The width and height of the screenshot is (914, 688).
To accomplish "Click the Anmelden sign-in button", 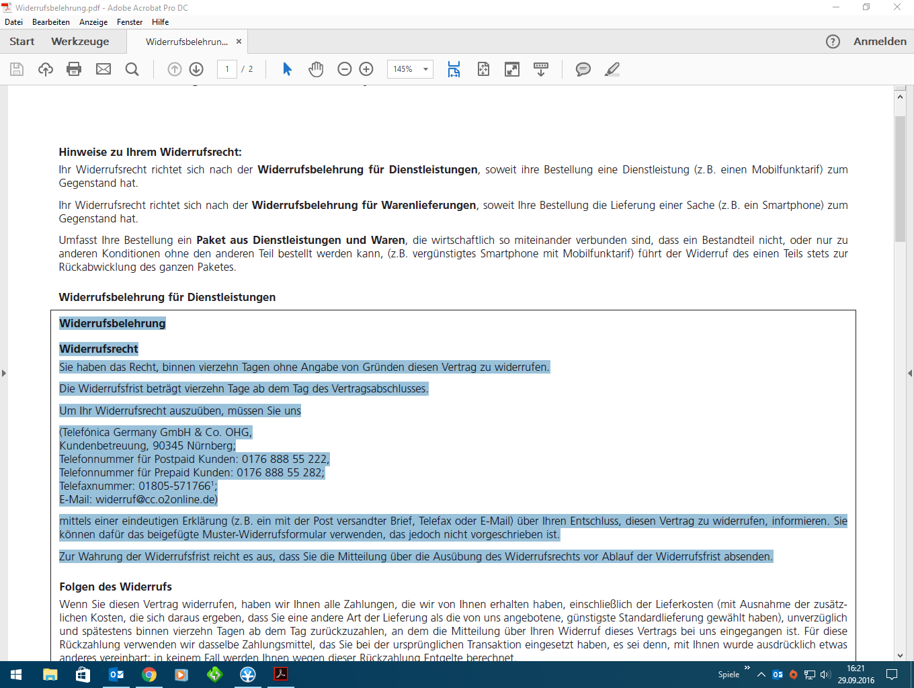I will coord(880,42).
